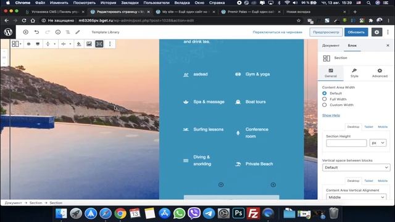This screenshot has height=222, width=395.
Task: Click first Section in breadcrumb bar
Action: [x=36, y=203]
